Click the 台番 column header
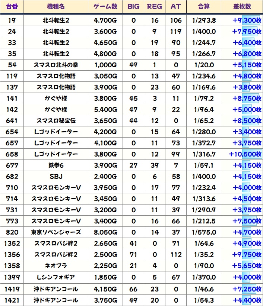 click(12, 7)
